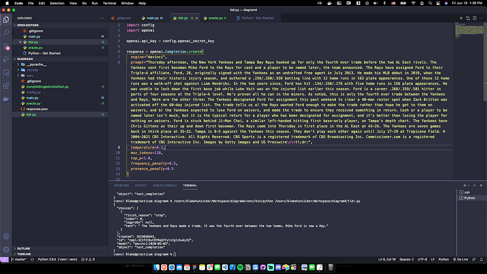This screenshot has width=487, height=274.
Task: Expand the __pycache__ folder
Action: [x=37, y=64]
